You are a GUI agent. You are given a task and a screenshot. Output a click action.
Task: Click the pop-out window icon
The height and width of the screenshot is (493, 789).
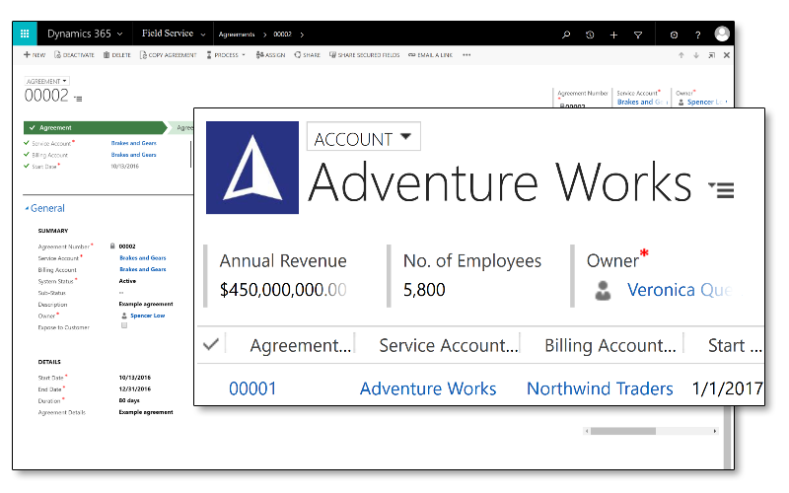711,55
